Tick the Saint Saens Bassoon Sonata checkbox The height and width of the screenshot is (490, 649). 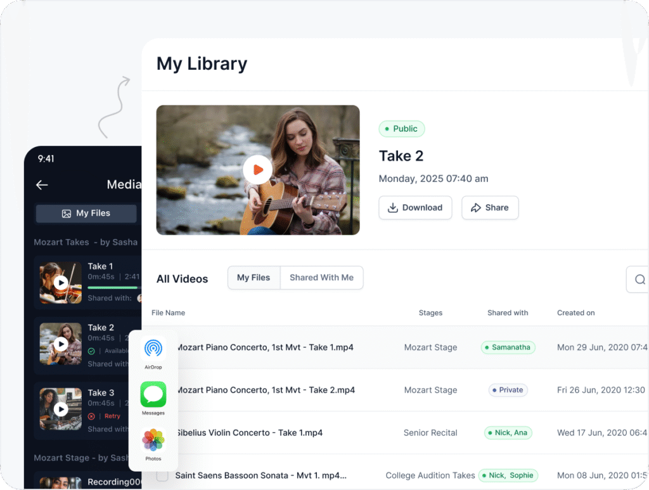click(x=162, y=475)
